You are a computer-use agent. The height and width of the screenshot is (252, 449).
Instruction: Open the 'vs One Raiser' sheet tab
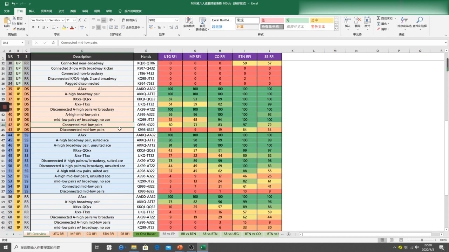click(146, 234)
